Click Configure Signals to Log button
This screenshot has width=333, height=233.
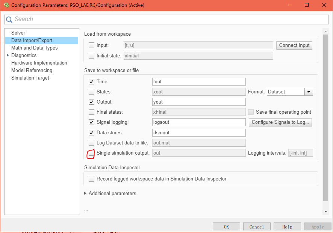click(280, 122)
